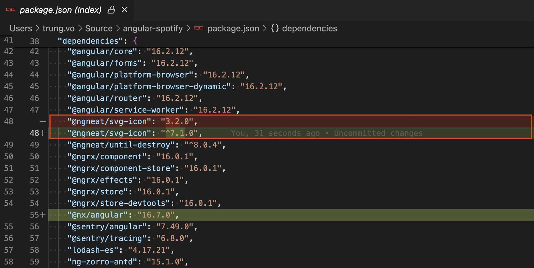This screenshot has height=268, width=534.
Task: Click the plus indicator beside line 55 addition
Action: (43, 215)
